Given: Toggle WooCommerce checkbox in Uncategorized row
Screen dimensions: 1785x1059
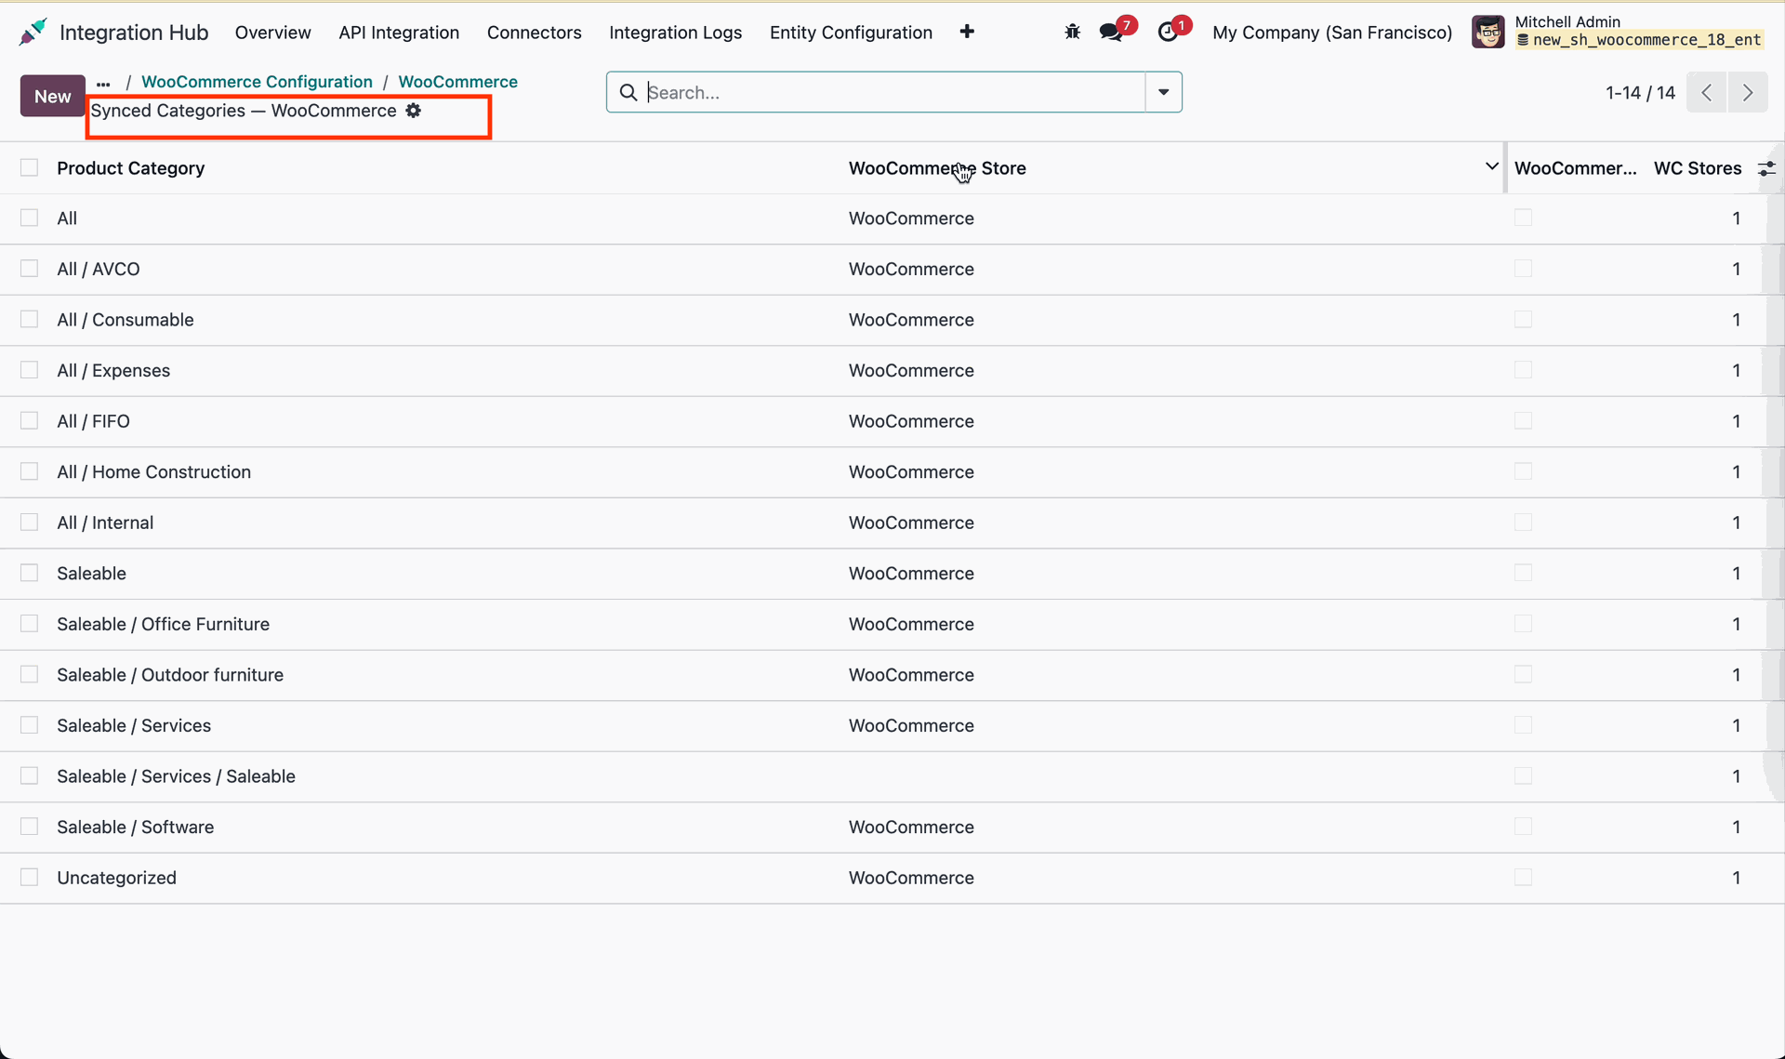Looking at the screenshot, I should pos(1523,877).
